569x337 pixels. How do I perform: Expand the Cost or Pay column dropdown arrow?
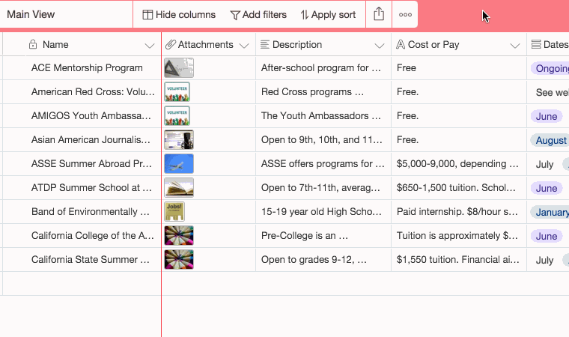[515, 46]
